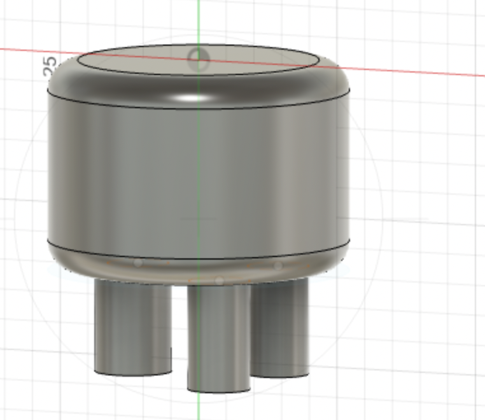
Task: Select the right cylindrical leg
Action: (280, 328)
